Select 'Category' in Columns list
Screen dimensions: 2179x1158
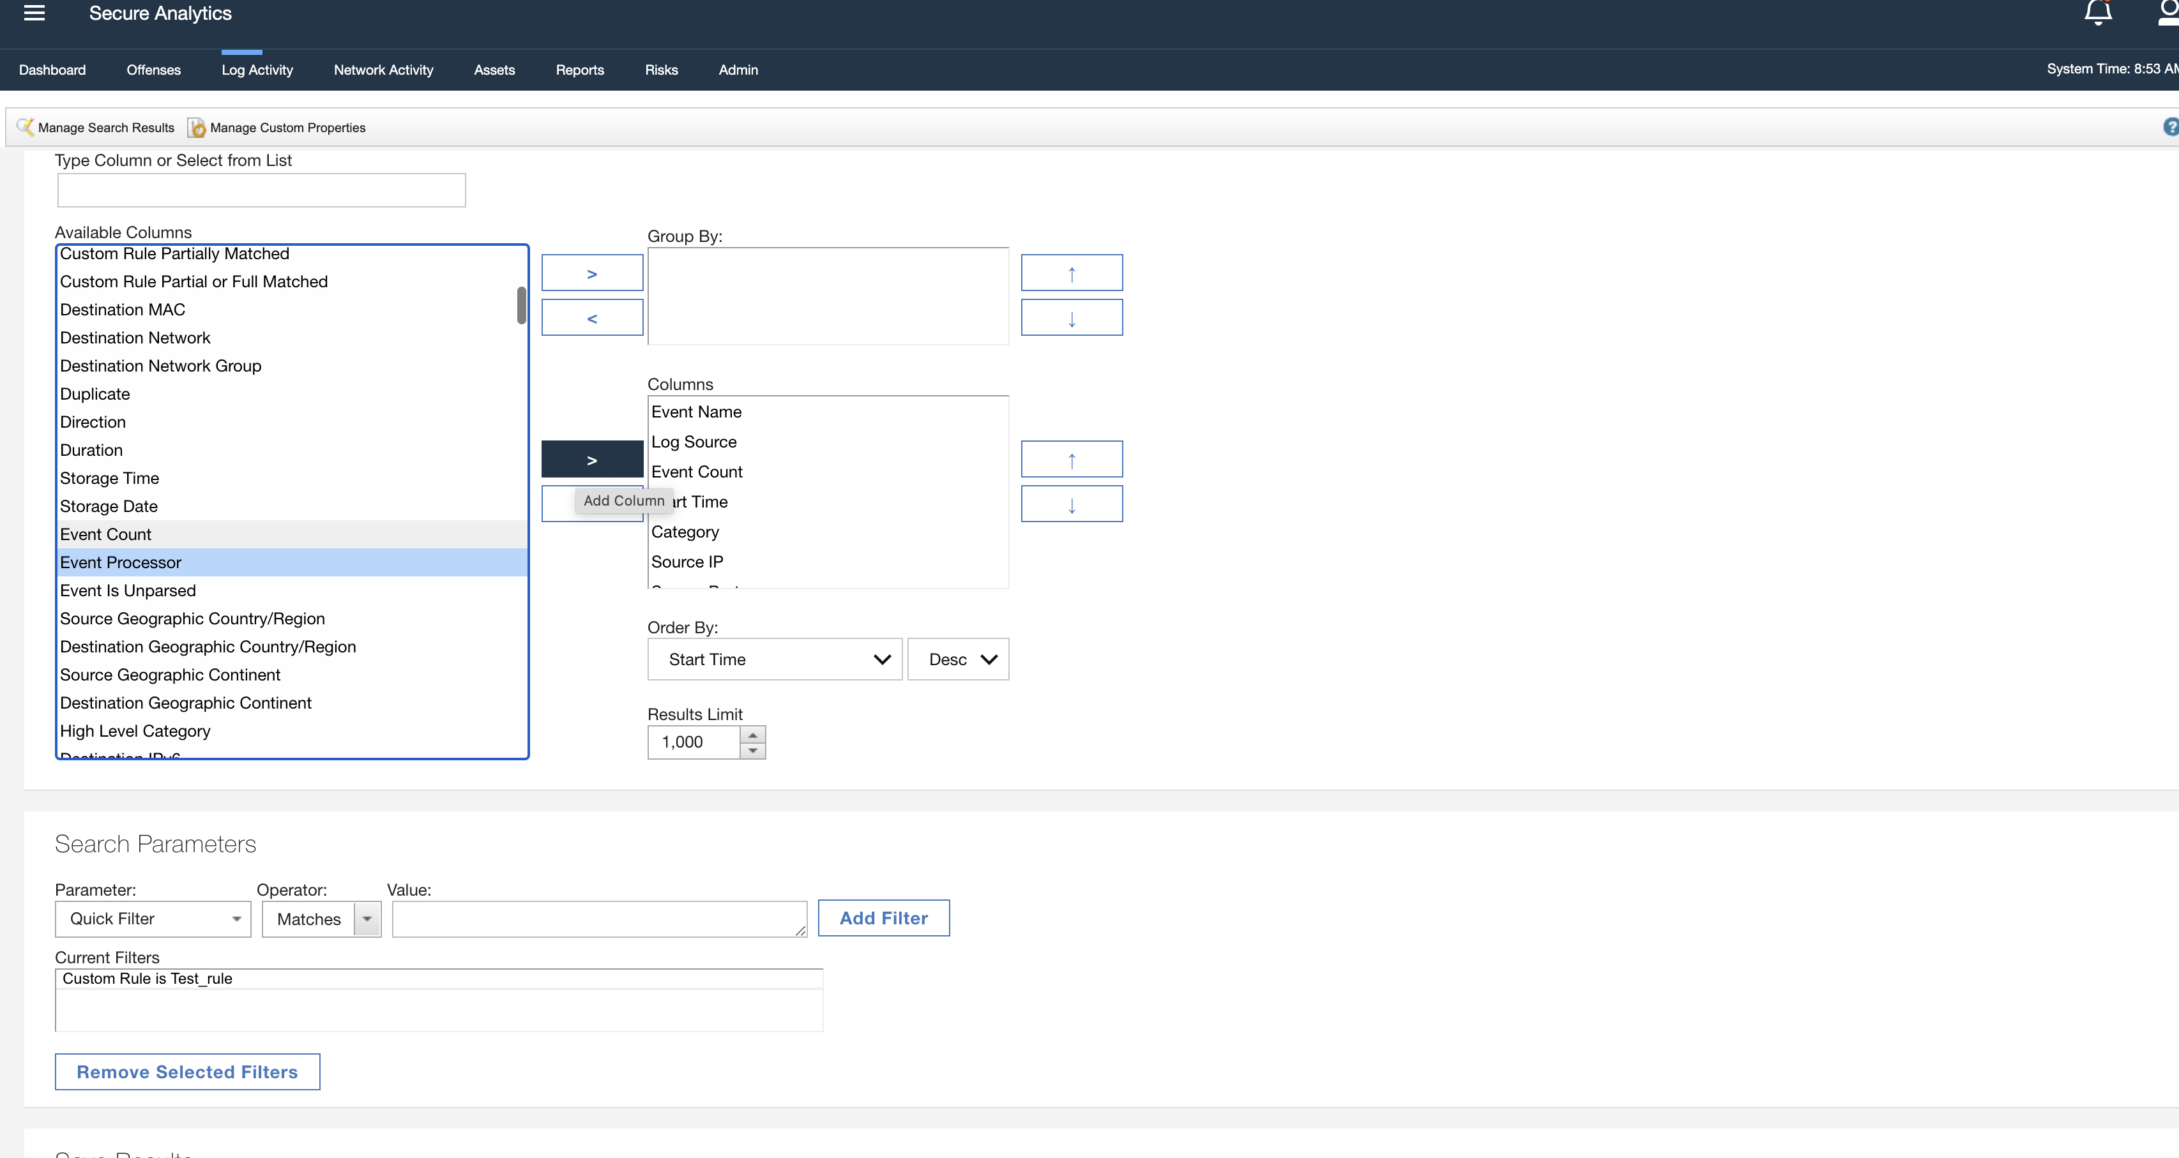click(x=828, y=532)
